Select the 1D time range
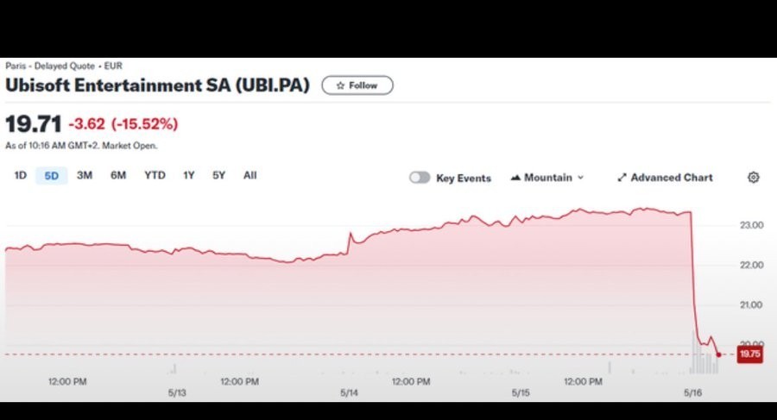The height and width of the screenshot is (420, 777). coord(21,176)
